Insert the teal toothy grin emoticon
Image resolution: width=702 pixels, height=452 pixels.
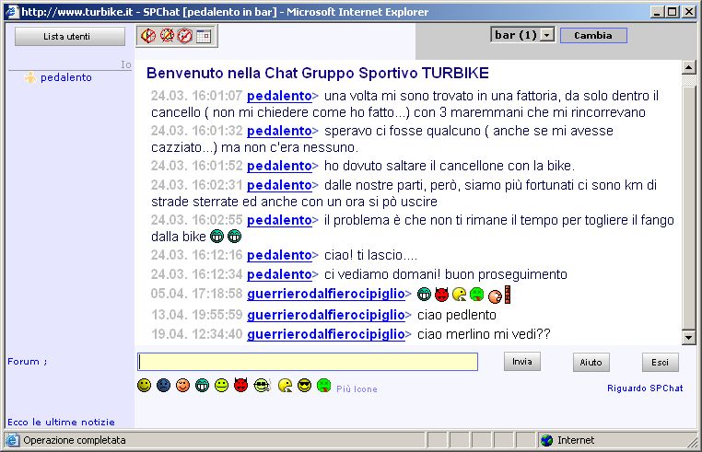point(202,386)
